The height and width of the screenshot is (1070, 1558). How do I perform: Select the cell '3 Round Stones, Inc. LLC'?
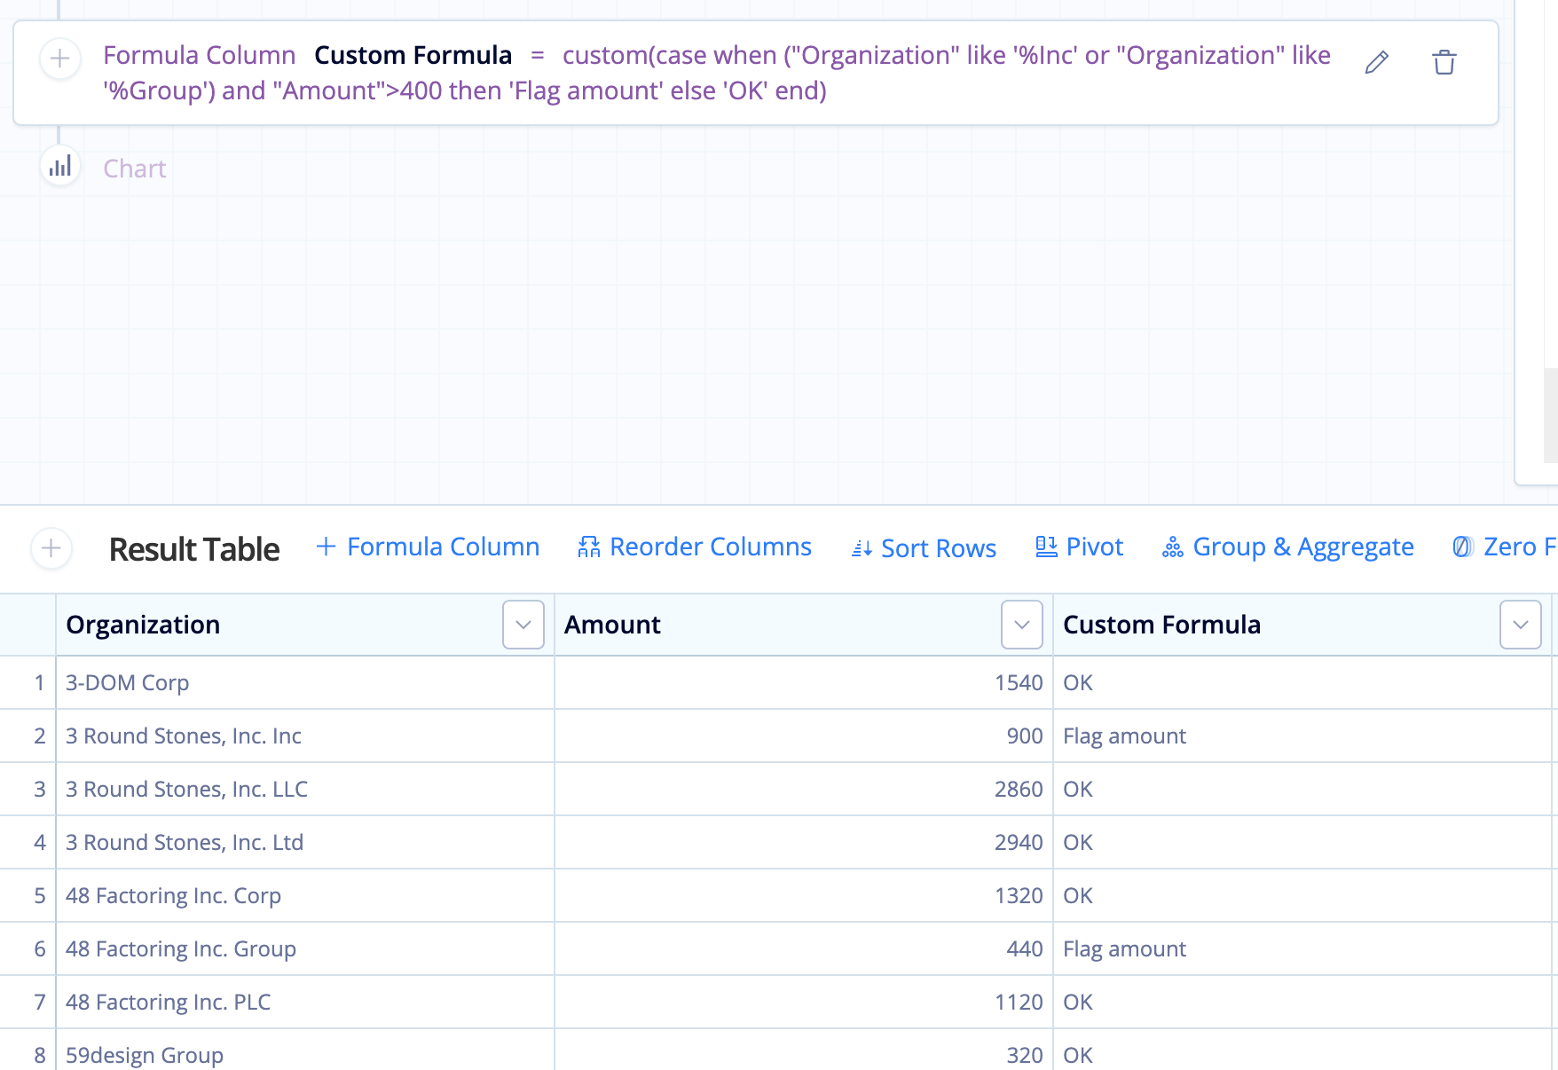[305, 789]
